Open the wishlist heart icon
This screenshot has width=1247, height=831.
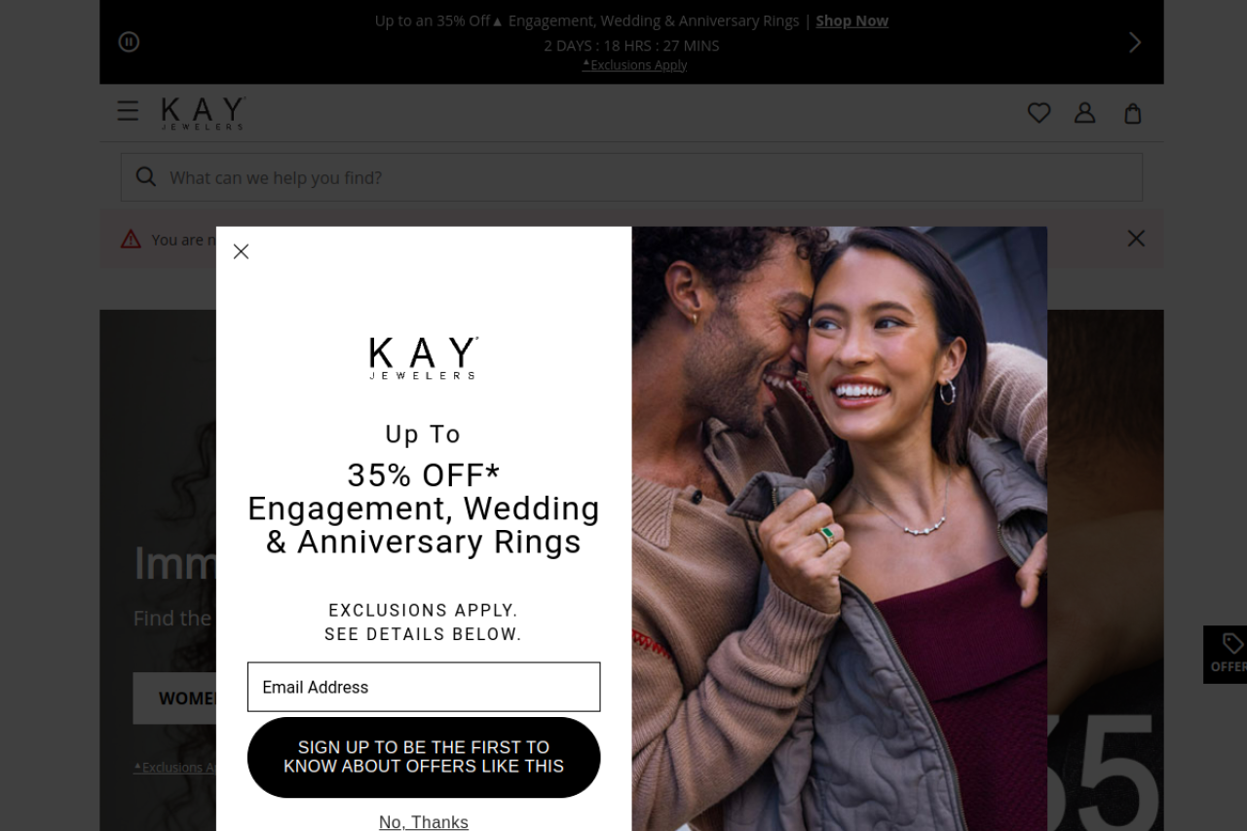point(1039,113)
